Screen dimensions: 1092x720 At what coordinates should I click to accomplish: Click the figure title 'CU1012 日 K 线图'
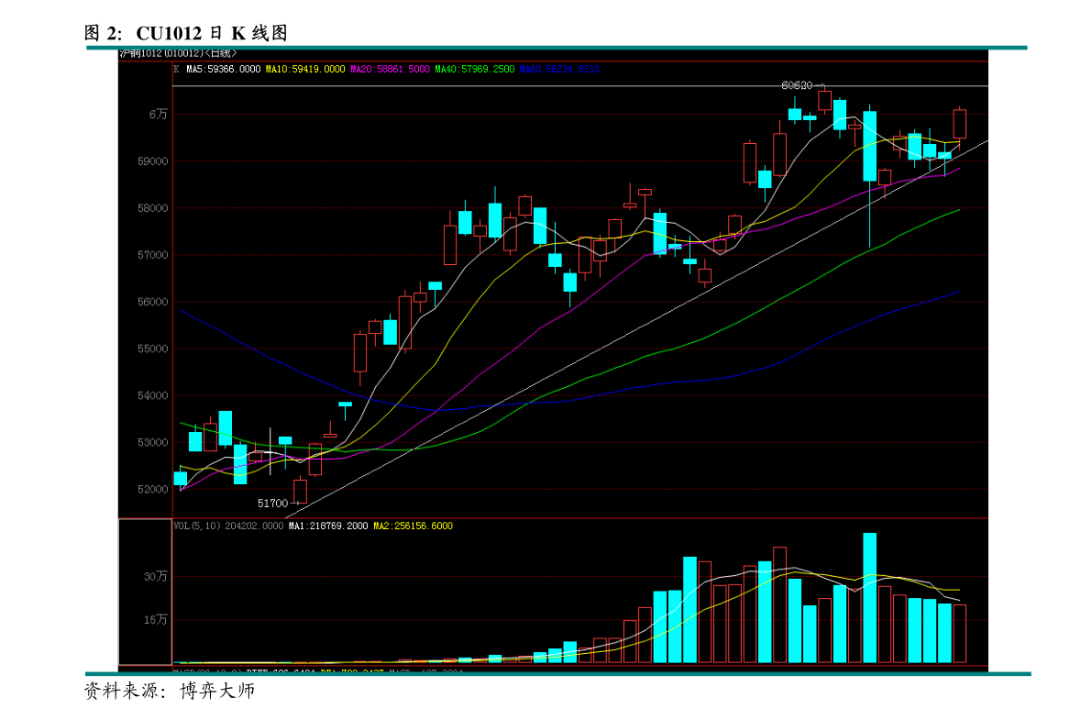pos(212,33)
